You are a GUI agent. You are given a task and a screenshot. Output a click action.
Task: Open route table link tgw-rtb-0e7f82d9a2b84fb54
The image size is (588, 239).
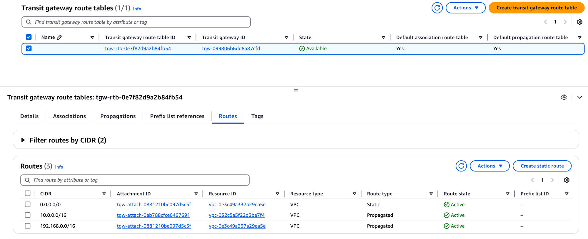138,48
